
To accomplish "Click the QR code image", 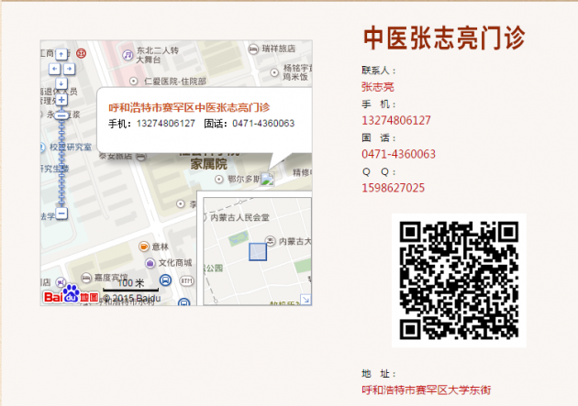I will pyautogui.click(x=459, y=280).
